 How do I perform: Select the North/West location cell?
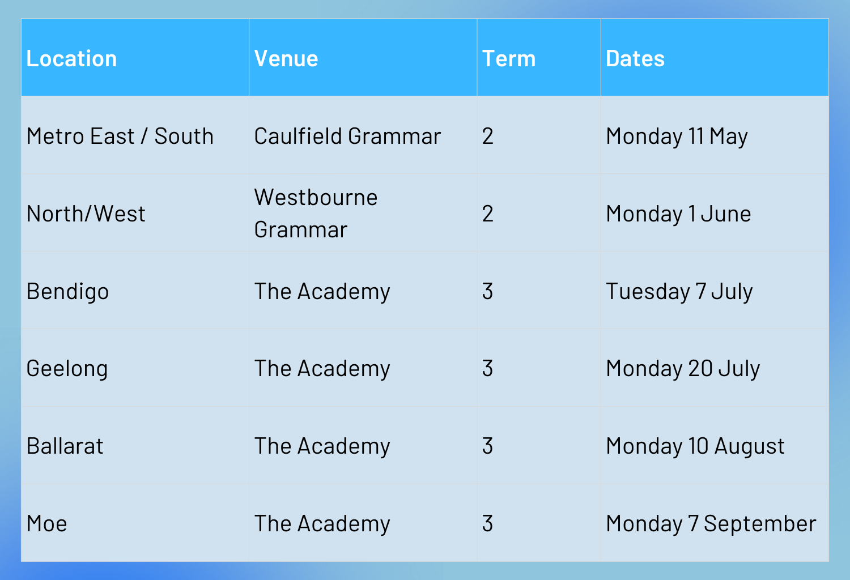86,214
